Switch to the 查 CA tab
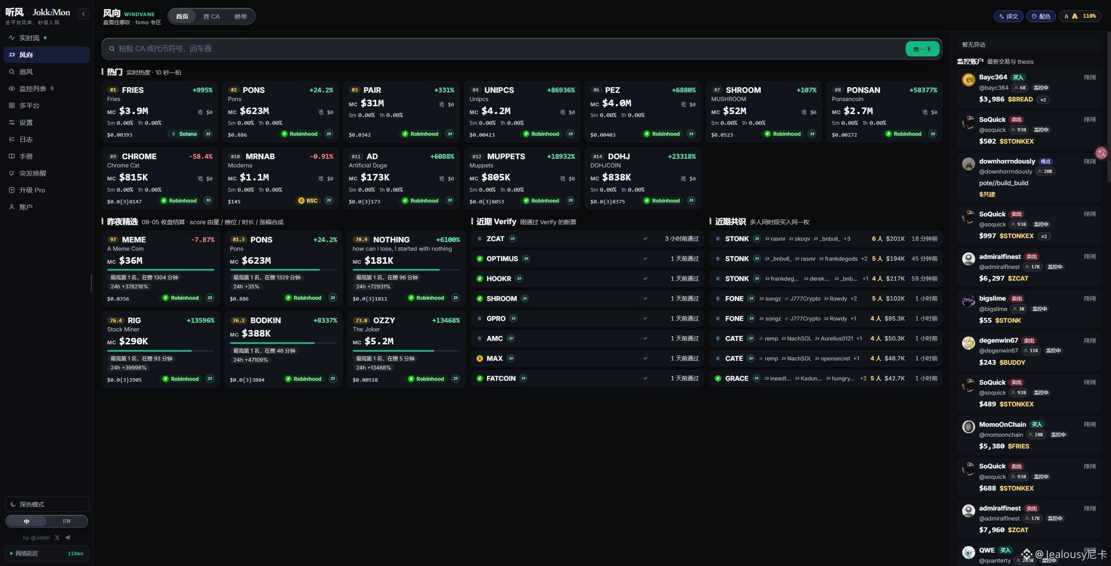This screenshot has width=1111, height=566. point(211,16)
